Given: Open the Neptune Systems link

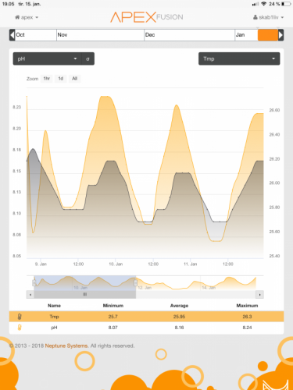Looking at the screenshot, I should (66, 346).
